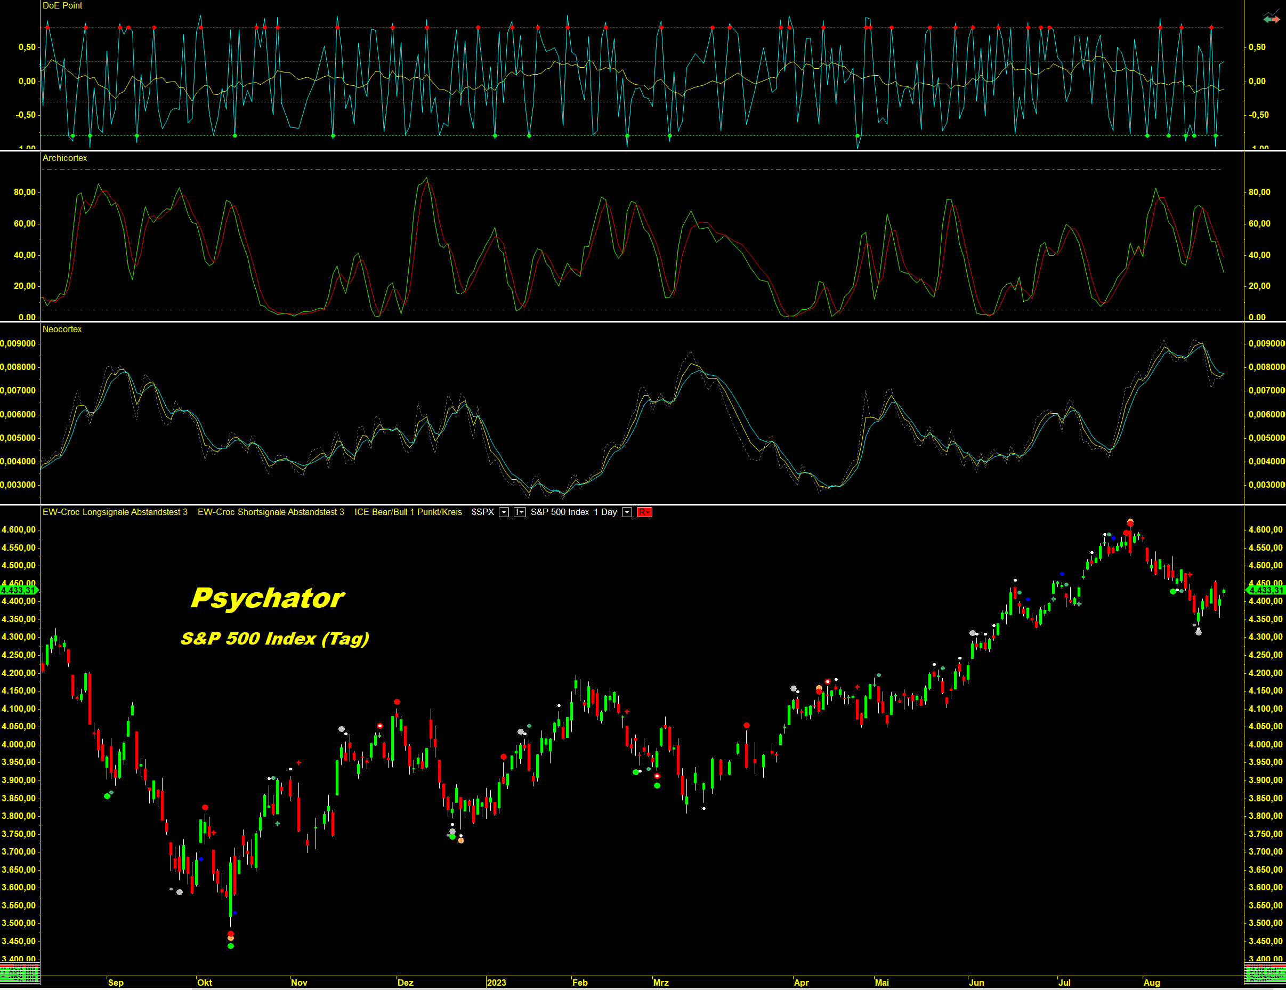Click the yellow Psychator title text
This screenshot has width=1286, height=990.
[268, 598]
